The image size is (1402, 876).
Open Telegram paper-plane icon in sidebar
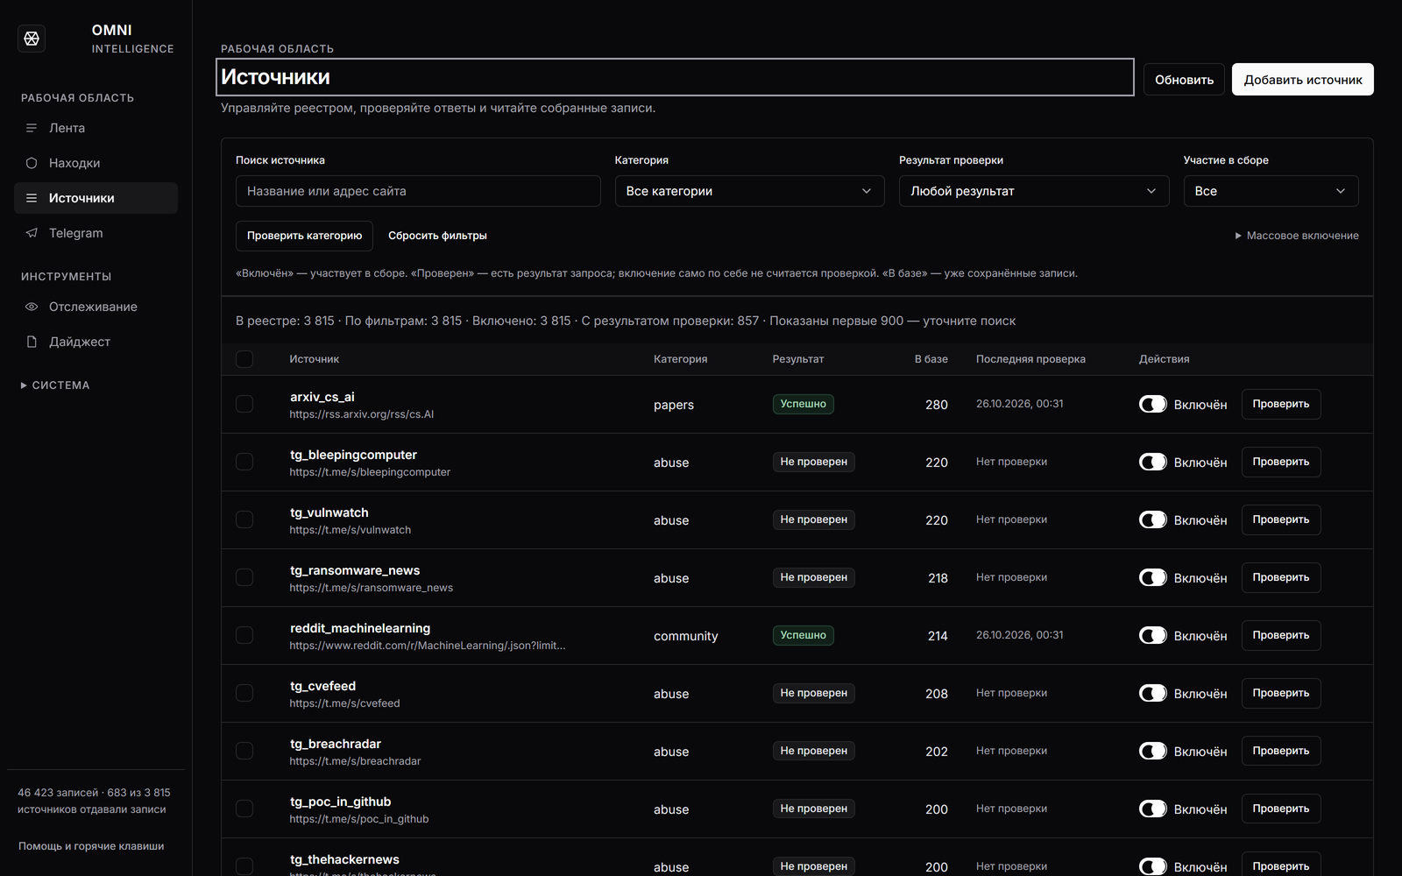(32, 233)
